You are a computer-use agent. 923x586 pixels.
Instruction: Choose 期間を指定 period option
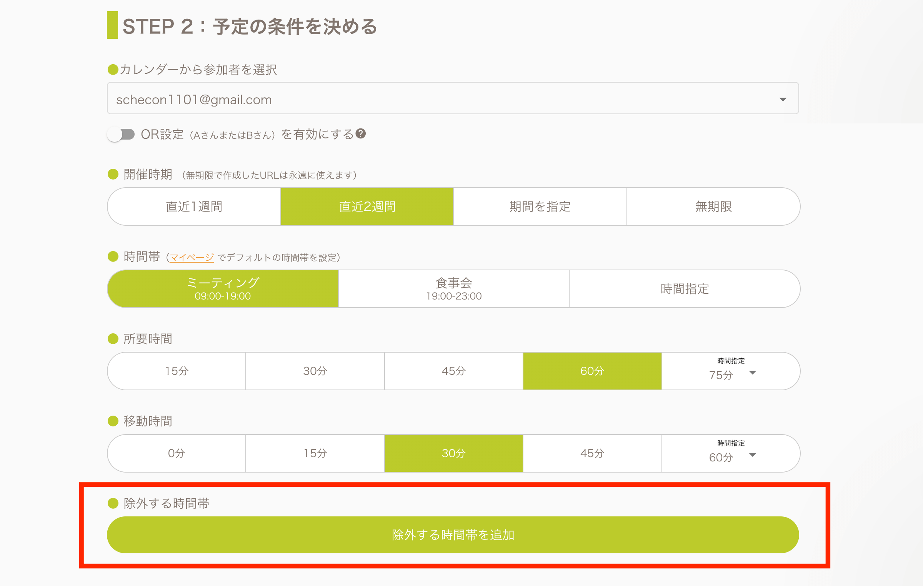[x=540, y=206]
